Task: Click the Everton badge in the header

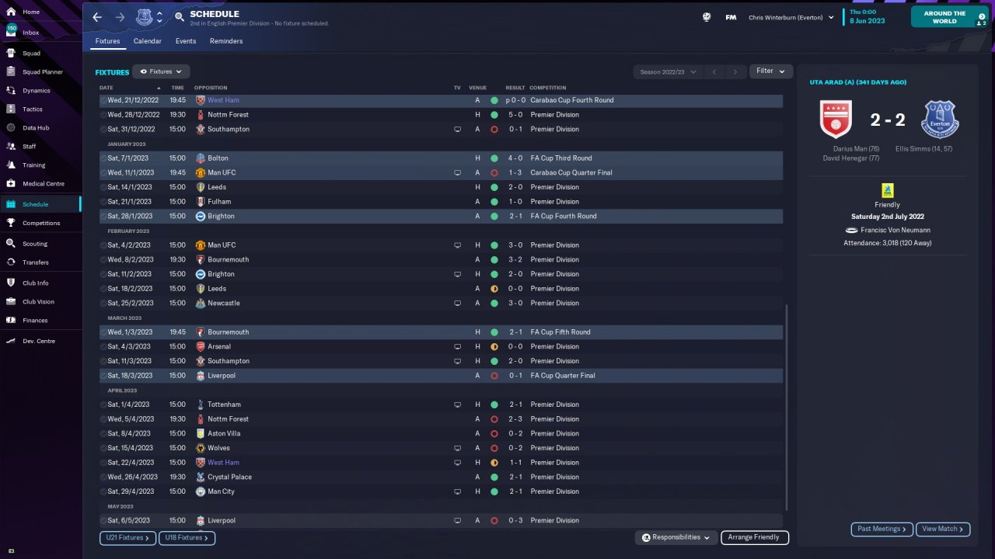Action: pyautogui.click(x=144, y=17)
